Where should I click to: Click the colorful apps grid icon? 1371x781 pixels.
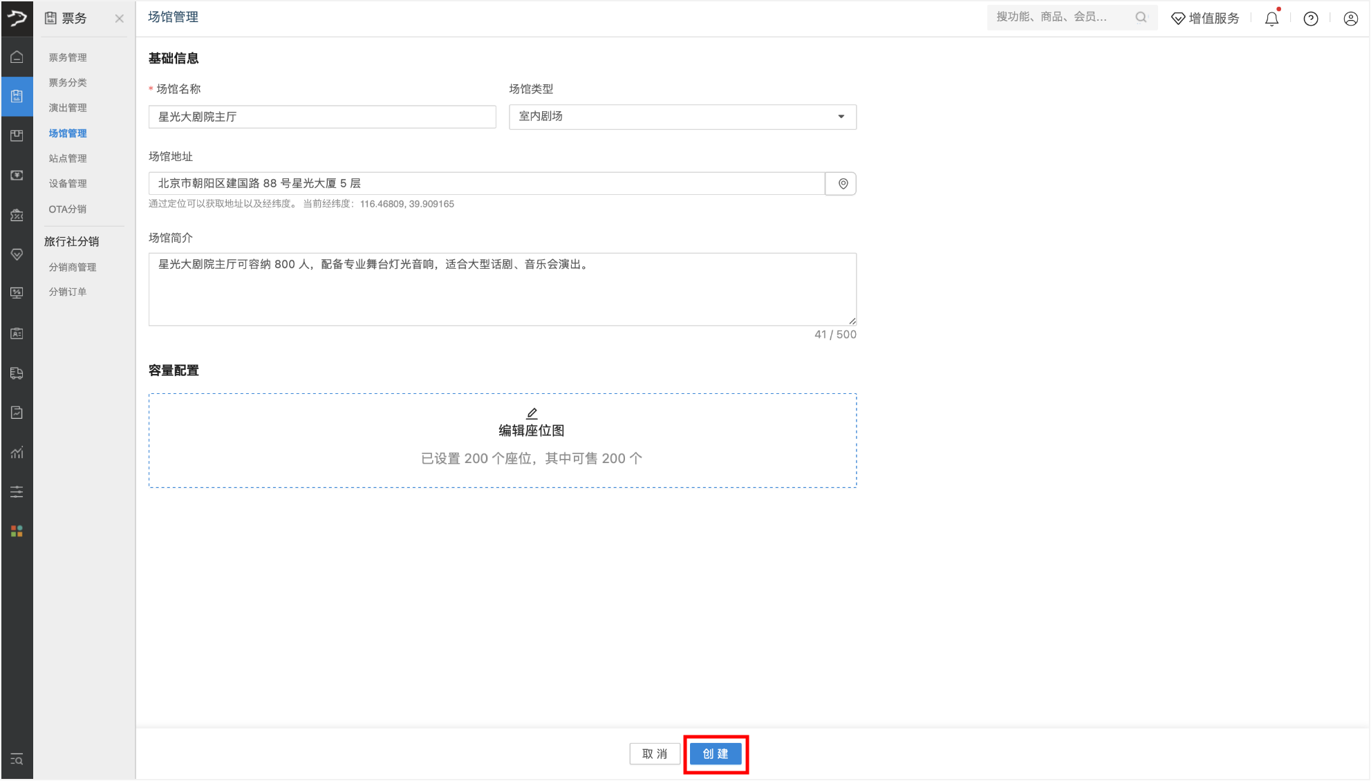click(17, 531)
